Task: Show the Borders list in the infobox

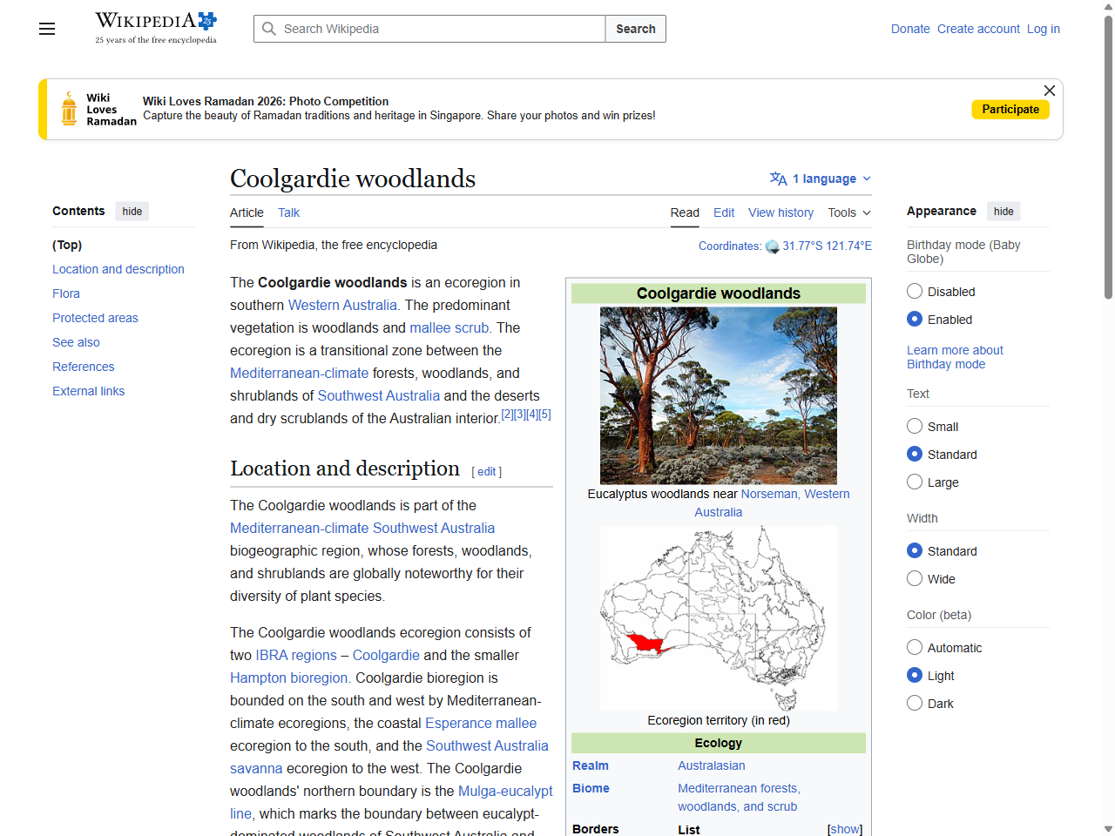Action: pyautogui.click(x=843, y=829)
